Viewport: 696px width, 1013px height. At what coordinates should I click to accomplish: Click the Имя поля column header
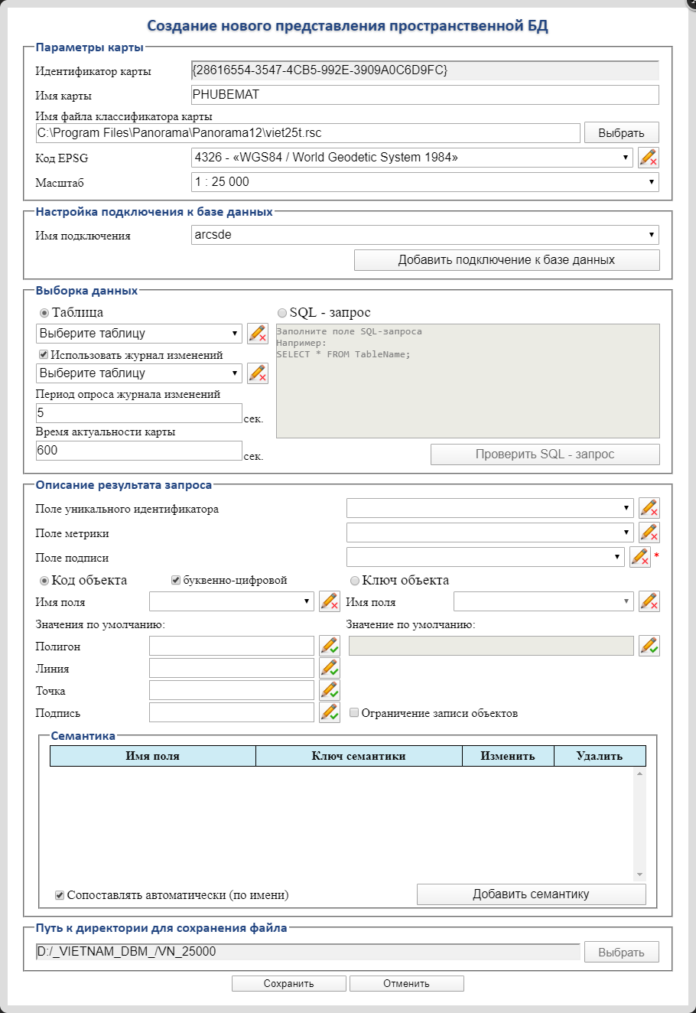tap(152, 756)
